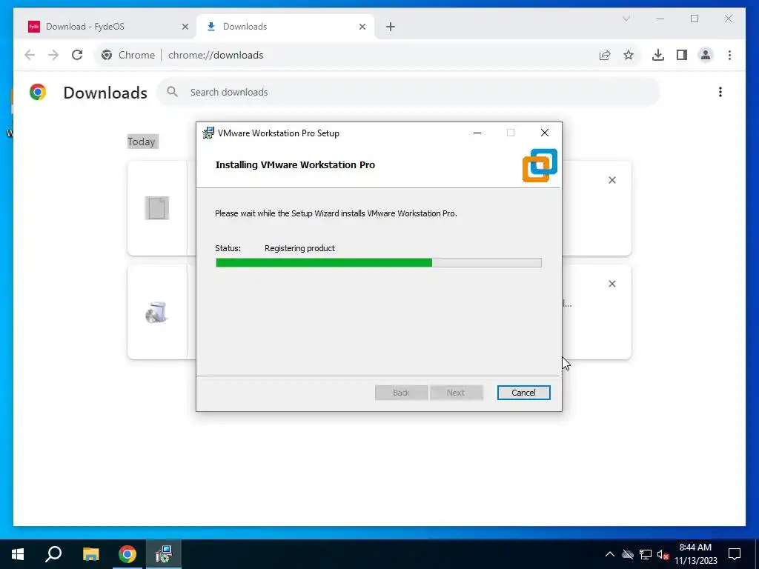Open File Explorer from taskbar
Viewport: 759px width, 569px height.
coord(90,554)
